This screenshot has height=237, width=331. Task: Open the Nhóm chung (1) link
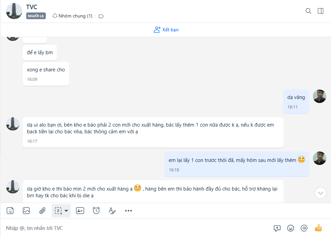tap(72, 16)
